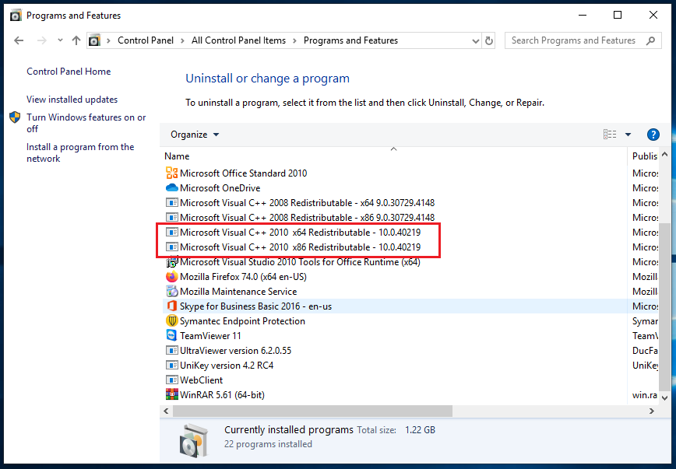
Task: Click the Microsoft OneDrive cloud icon
Action: [x=171, y=187]
